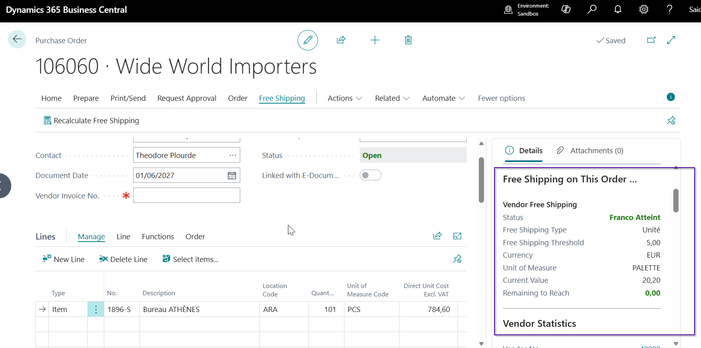Open the Functions menu in Lines
Image resolution: width=701 pixels, height=348 pixels.
click(158, 237)
